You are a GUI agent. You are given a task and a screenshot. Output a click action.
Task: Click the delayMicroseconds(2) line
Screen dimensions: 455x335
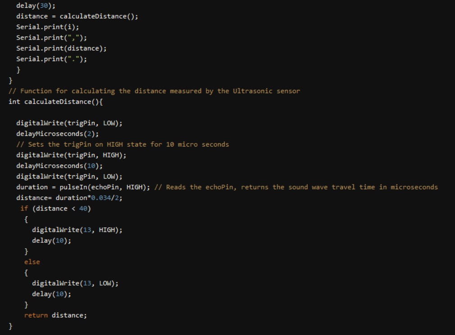57,134
